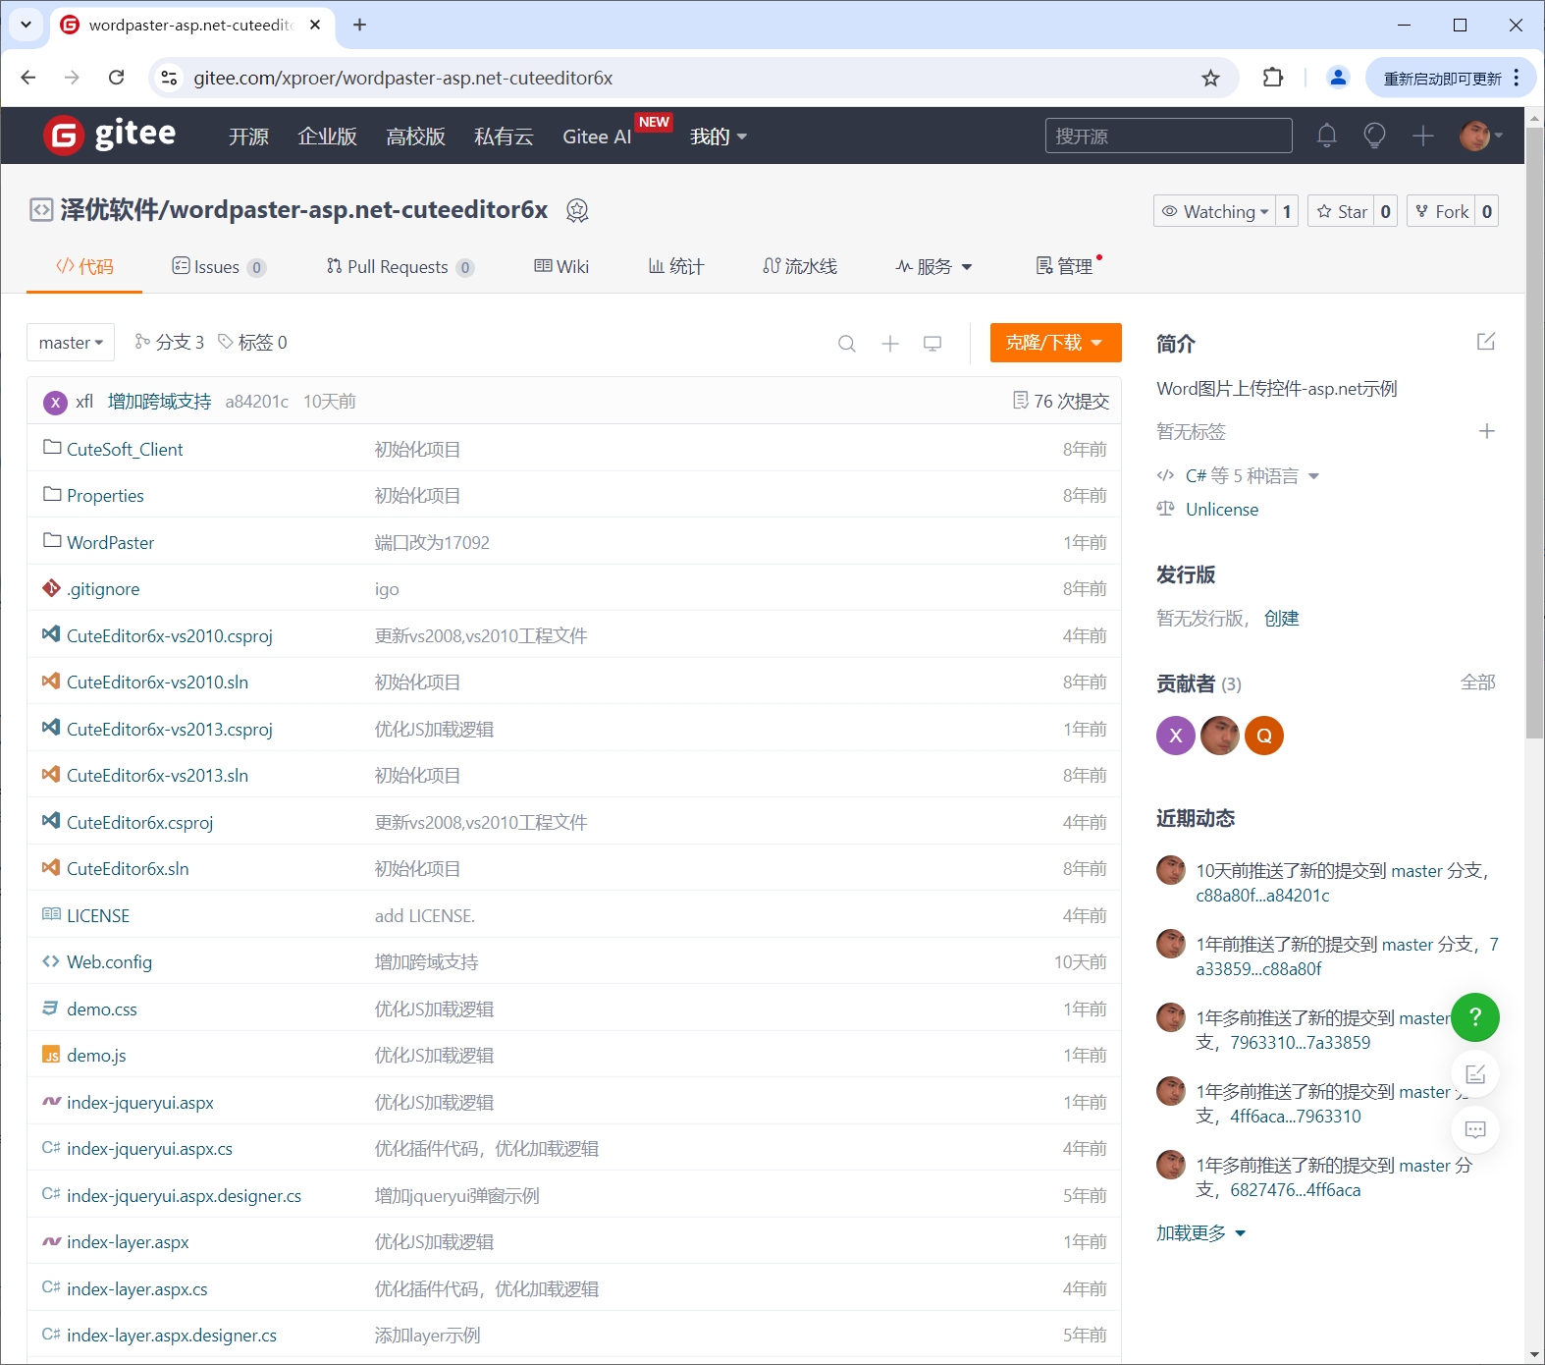This screenshot has height=1365, width=1545.
Task: Bookmark this page with the star icon
Action: 1210,79
